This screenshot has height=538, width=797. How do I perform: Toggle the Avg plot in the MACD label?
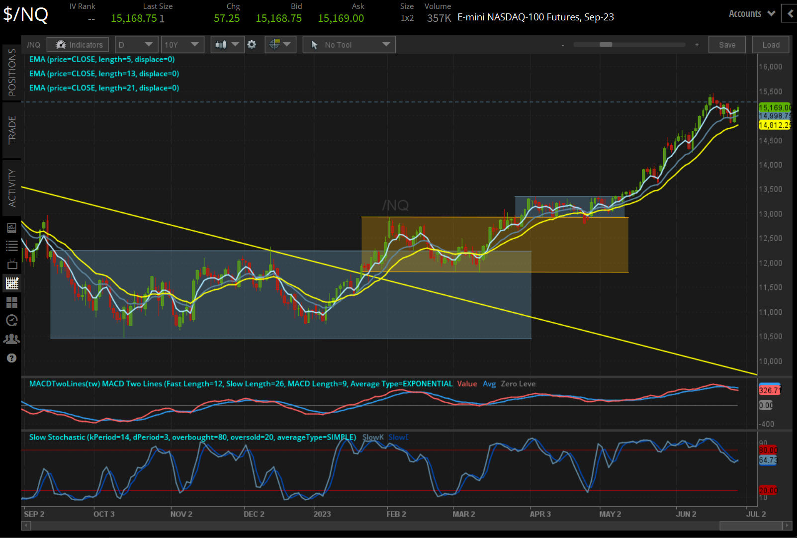(489, 384)
